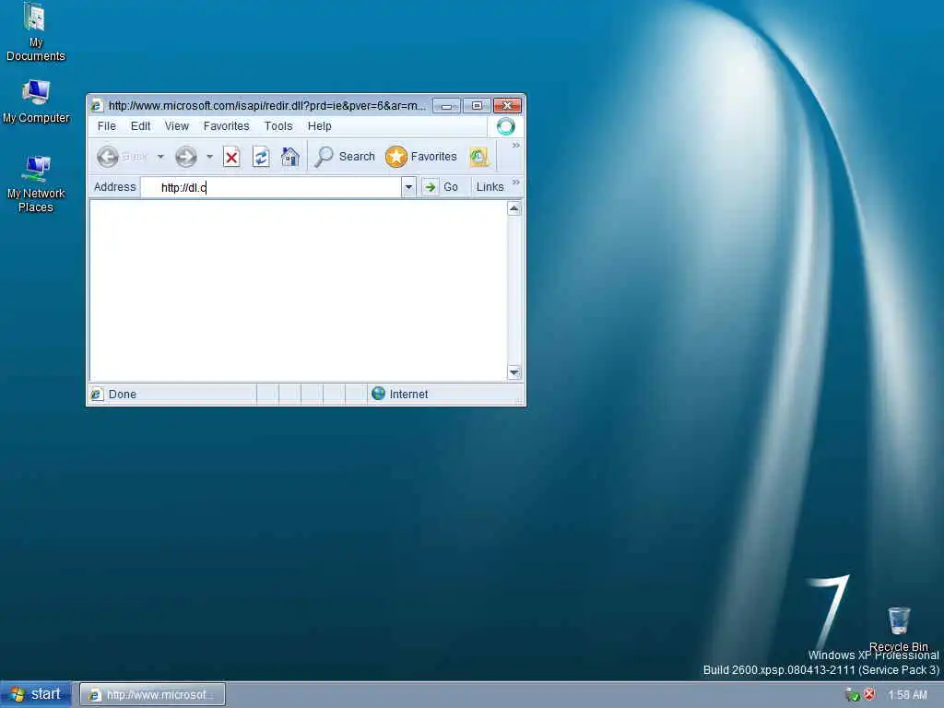The image size is (944, 708).
Task: Click the scrollbar down arrow
Action: pyautogui.click(x=514, y=372)
